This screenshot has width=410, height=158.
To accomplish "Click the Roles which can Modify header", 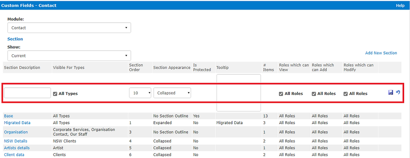I will (x=359, y=67).
